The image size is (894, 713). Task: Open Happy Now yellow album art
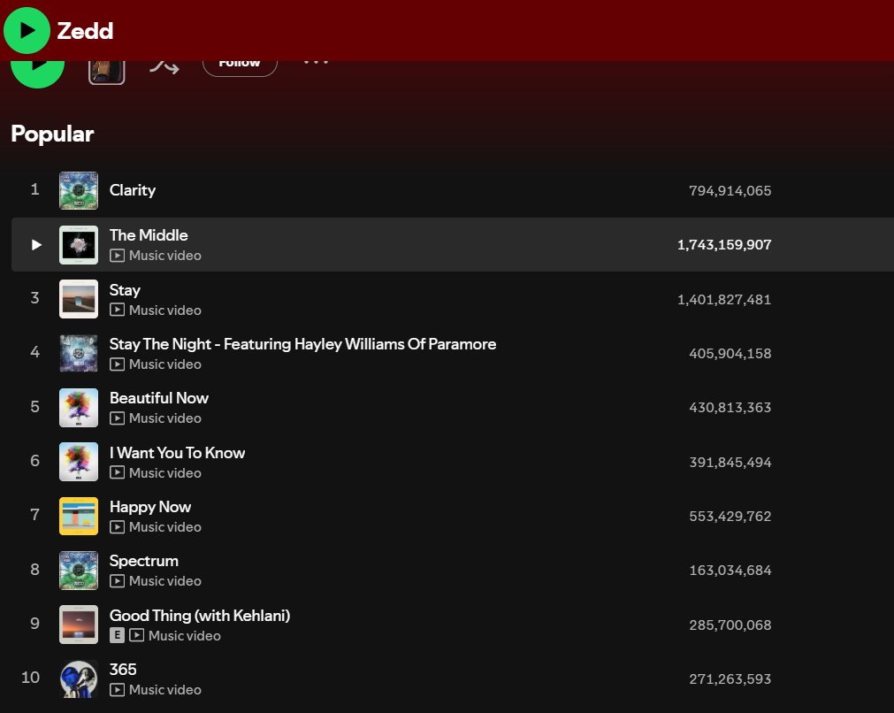pyautogui.click(x=79, y=517)
